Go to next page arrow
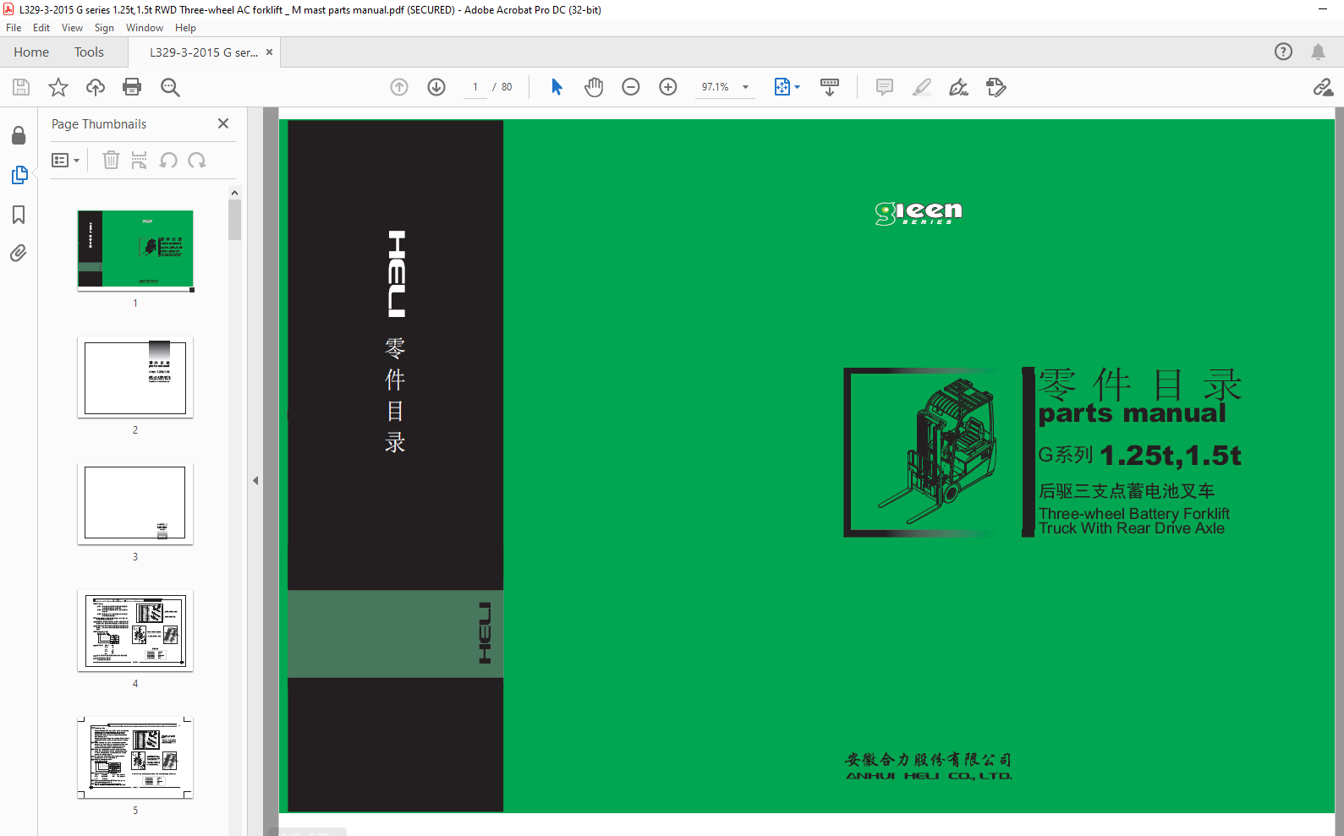This screenshot has width=1344, height=836. click(436, 87)
